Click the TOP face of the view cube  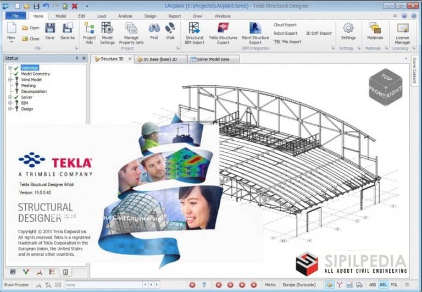(x=386, y=78)
